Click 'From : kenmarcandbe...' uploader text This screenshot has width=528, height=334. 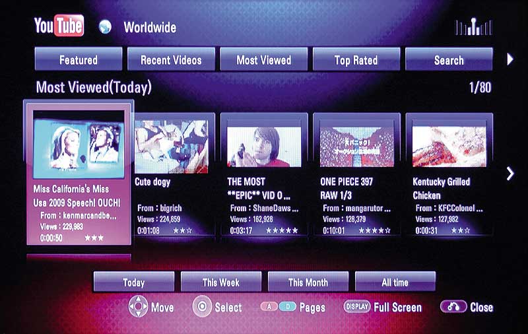click(x=79, y=215)
